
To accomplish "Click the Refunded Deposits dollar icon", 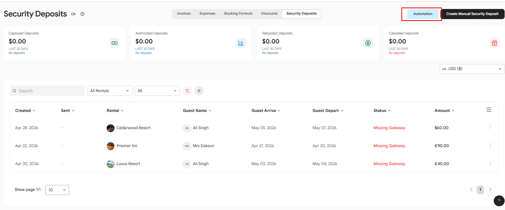I will 368,43.
